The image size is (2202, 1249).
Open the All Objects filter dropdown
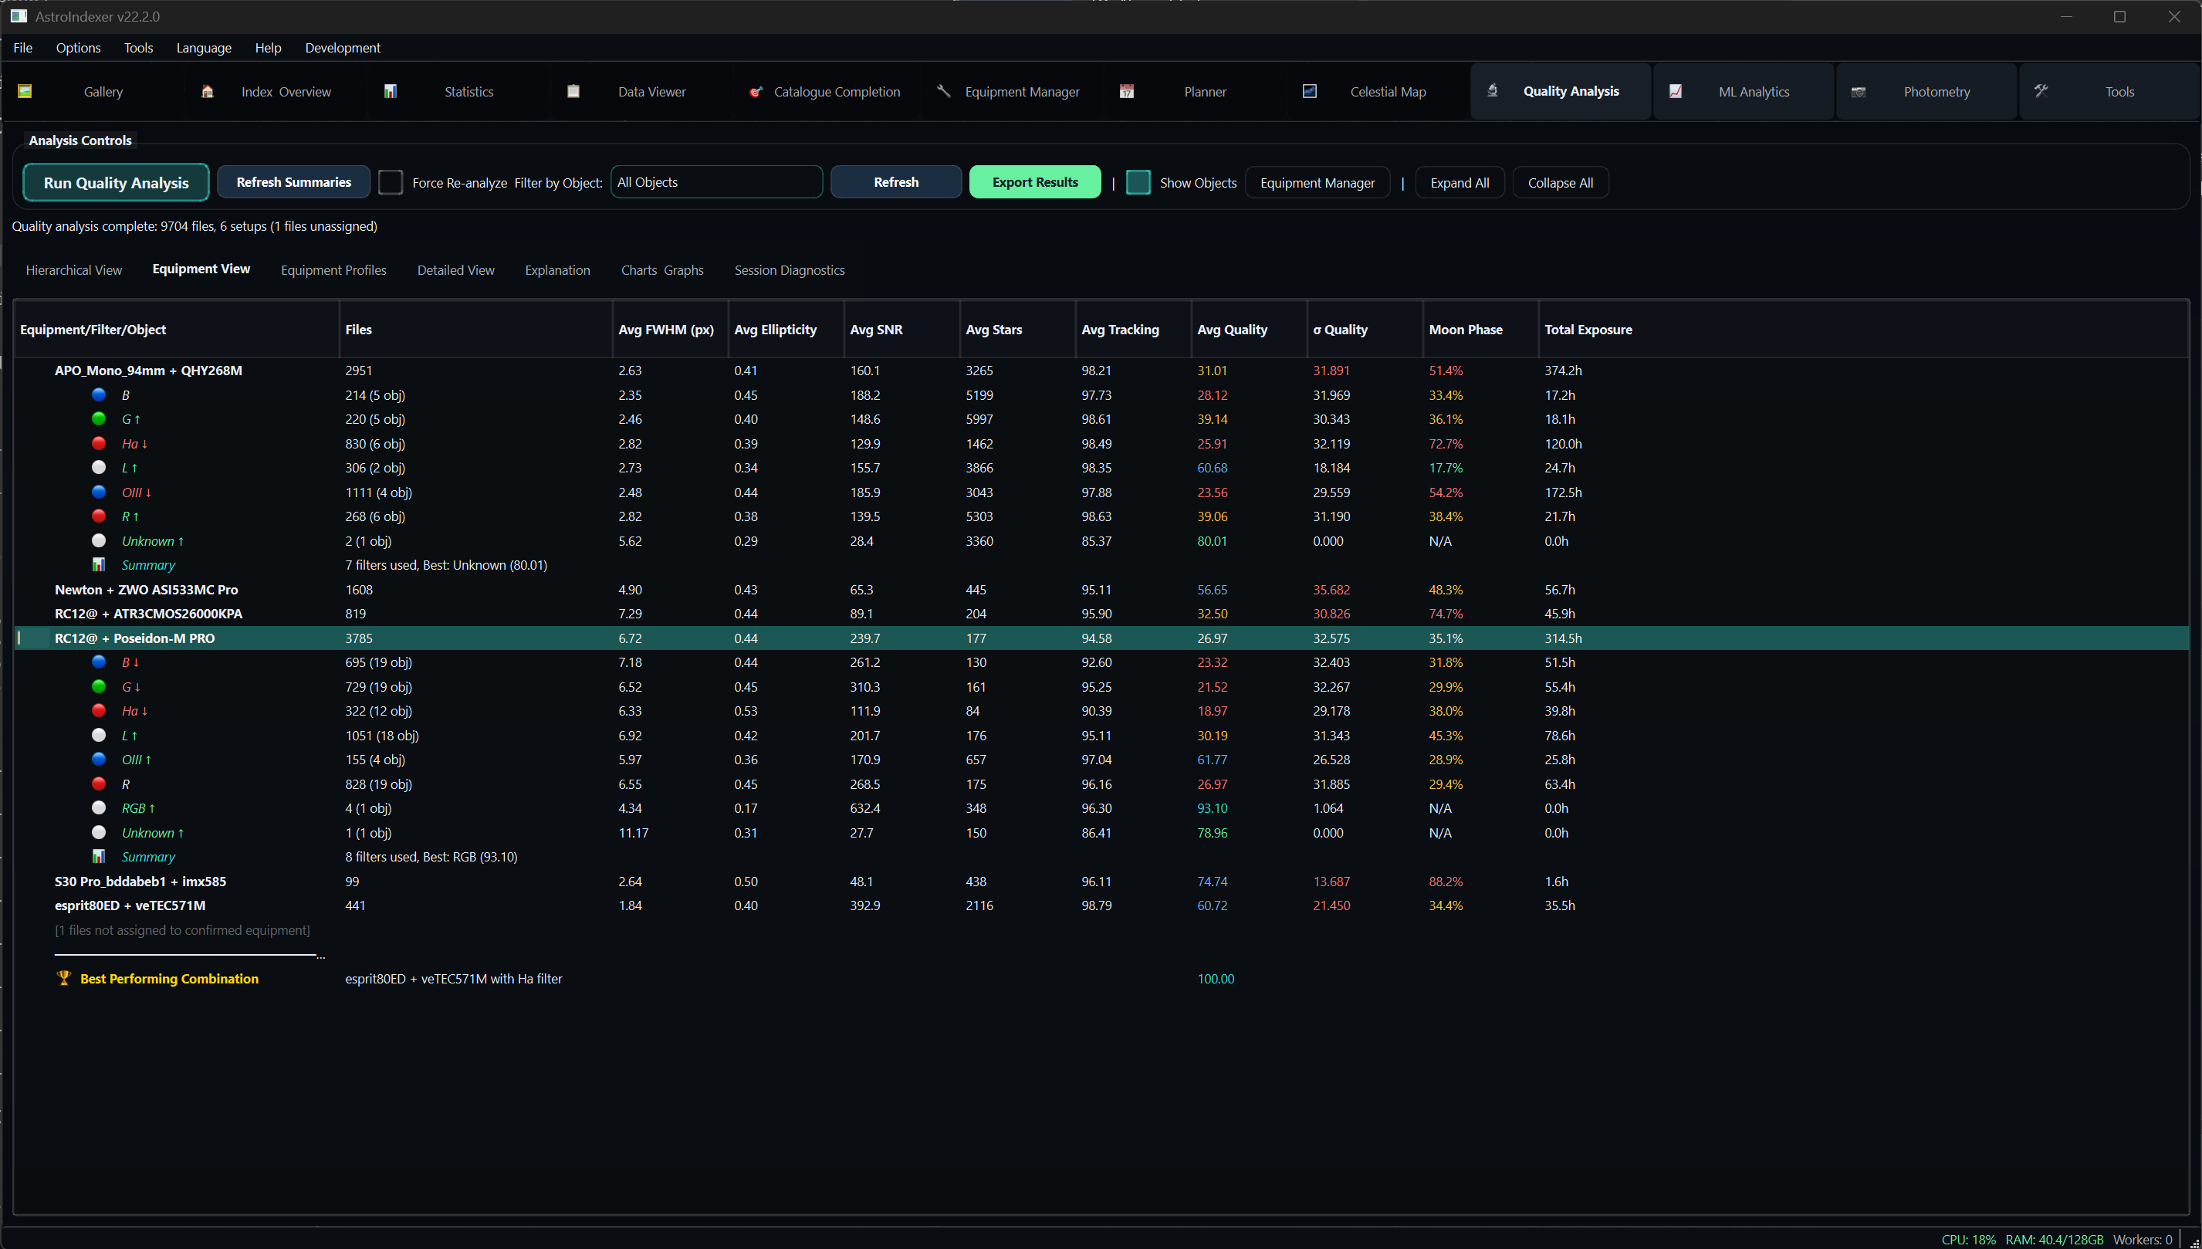tap(717, 182)
